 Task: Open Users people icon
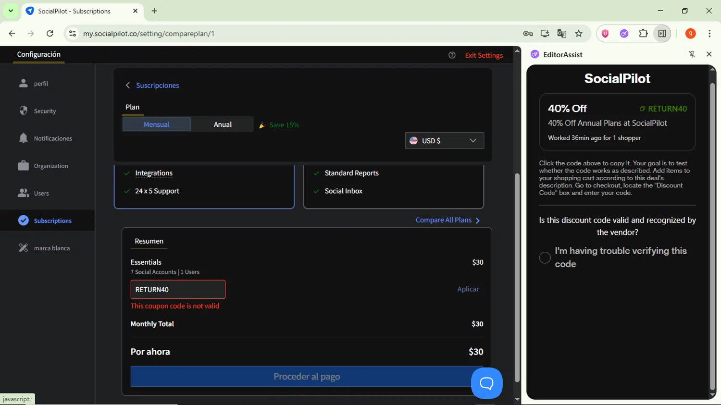pos(23,193)
